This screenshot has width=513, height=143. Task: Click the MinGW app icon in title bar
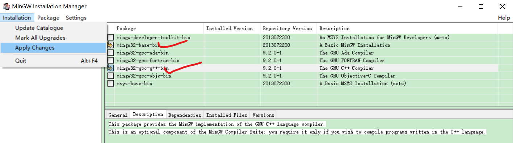(x=6, y=6)
